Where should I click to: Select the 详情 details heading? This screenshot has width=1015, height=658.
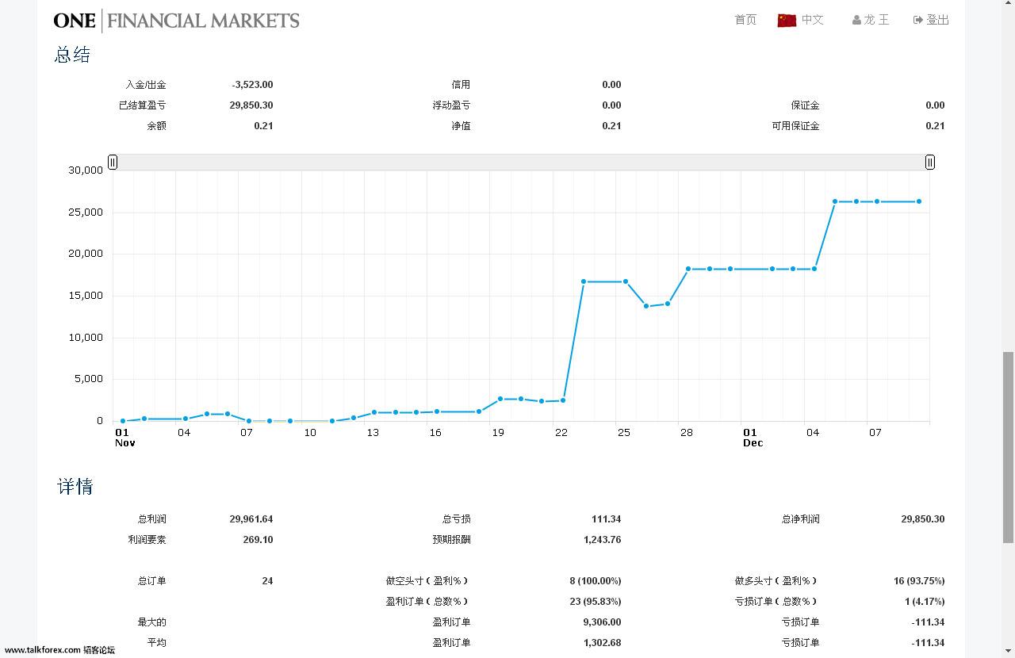pos(75,486)
